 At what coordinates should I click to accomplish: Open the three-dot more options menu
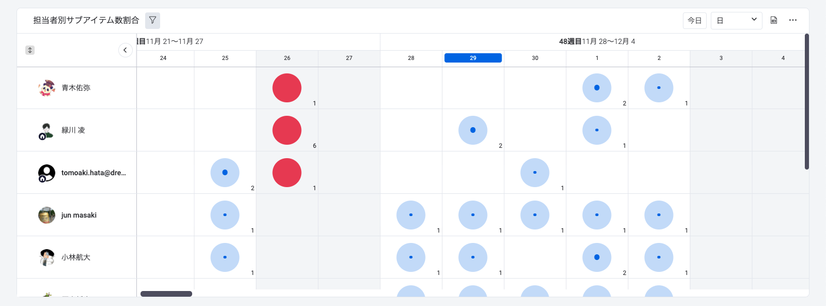[x=793, y=20]
